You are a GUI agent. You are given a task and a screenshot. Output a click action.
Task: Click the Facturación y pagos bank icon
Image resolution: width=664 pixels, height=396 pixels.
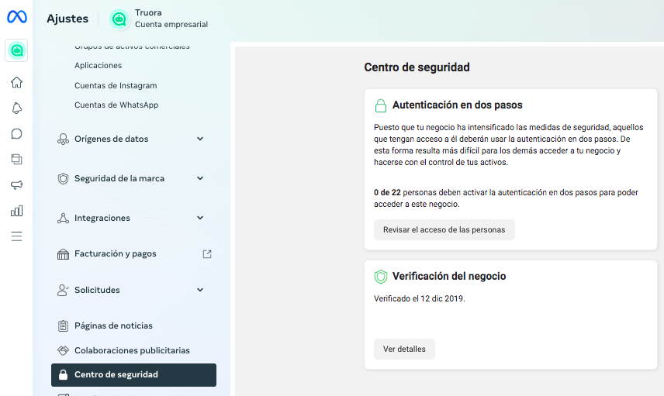tap(63, 254)
